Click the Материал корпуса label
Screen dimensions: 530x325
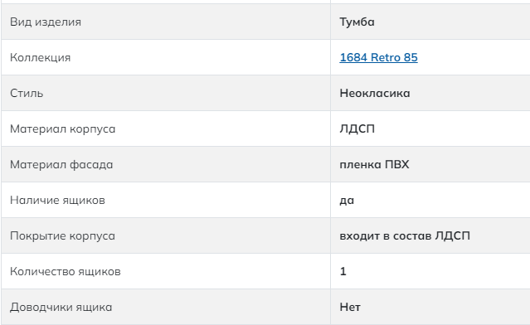tap(62, 129)
